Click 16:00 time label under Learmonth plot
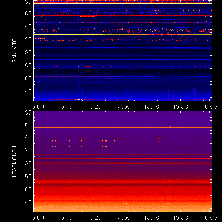 tap(209, 218)
